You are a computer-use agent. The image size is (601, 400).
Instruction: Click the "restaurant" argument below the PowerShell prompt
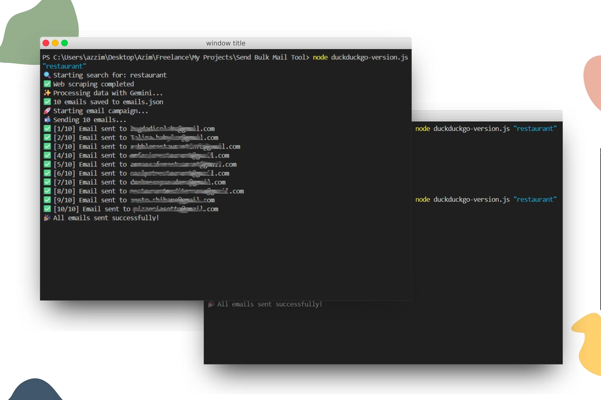pos(64,66)
